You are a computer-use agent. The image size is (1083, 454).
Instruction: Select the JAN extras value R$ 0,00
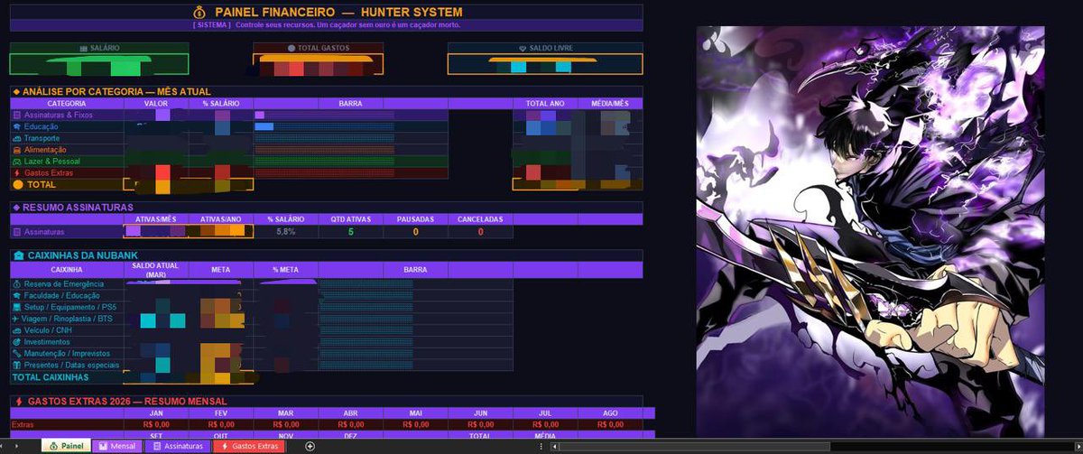pyautogui.click(x=156, y=424)
